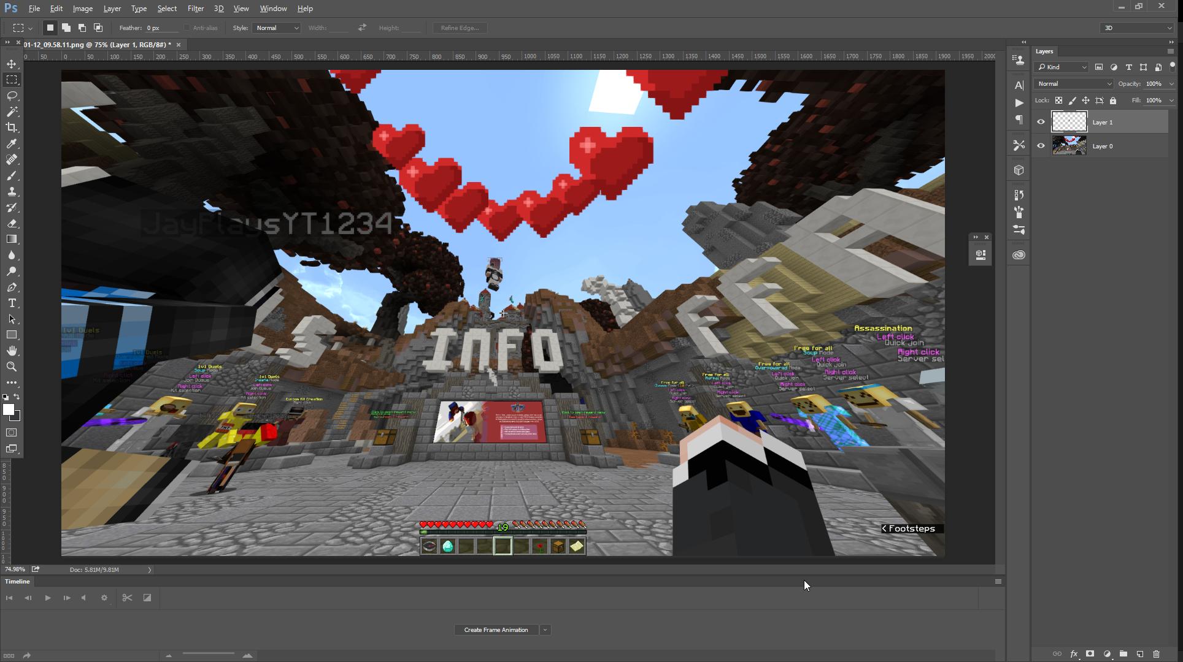The width and height of the screenshot is (1183, 662).
Task: Open the Window menu
Action: [x=273, y=9]
